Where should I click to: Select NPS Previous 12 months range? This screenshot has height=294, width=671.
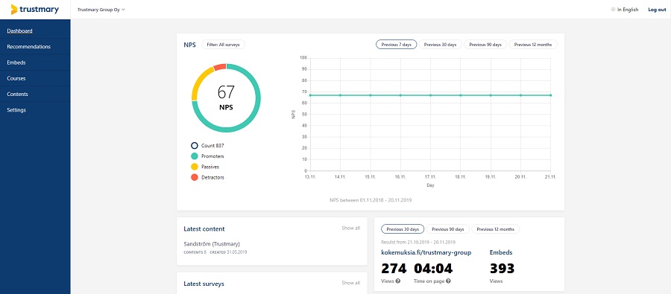pyautogui.click(x=533, y=45)
